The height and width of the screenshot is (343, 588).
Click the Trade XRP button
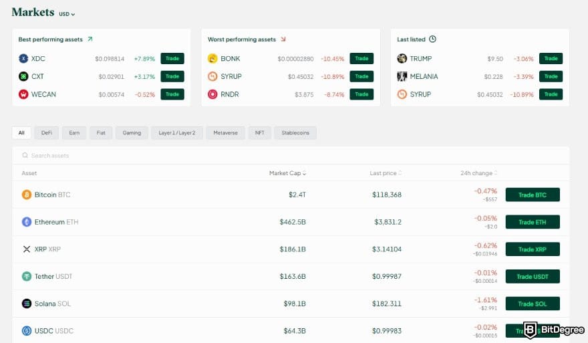click(x=533, y=249)
